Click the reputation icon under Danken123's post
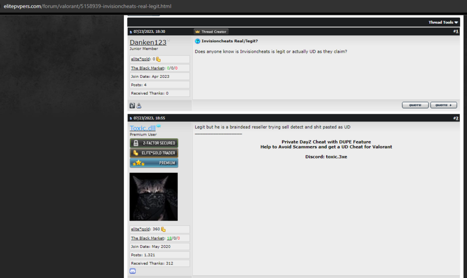 click(x=132, y=106)
